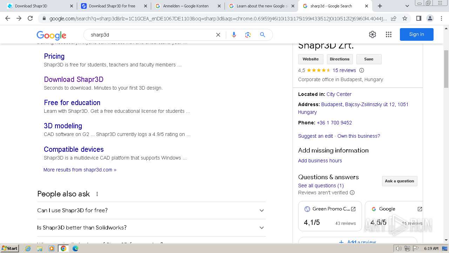The image size is (449, 253).
Task: Close the sharp3d Google Search tab
Action: 367,6
